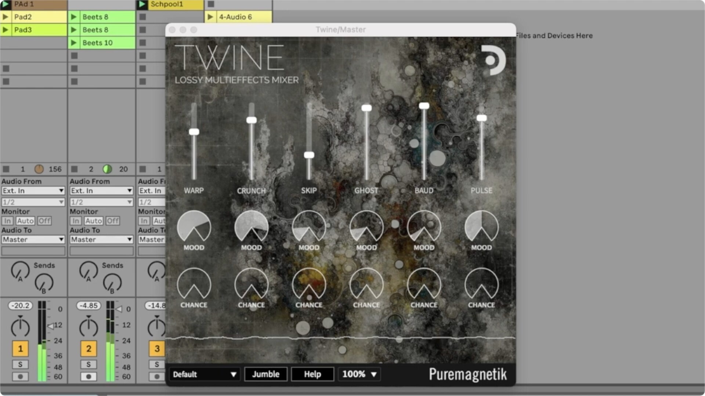The width and height of the screenshot is (705, 396).
Task: Click the CRUNCH Chance knob
Action: (252, 284)
